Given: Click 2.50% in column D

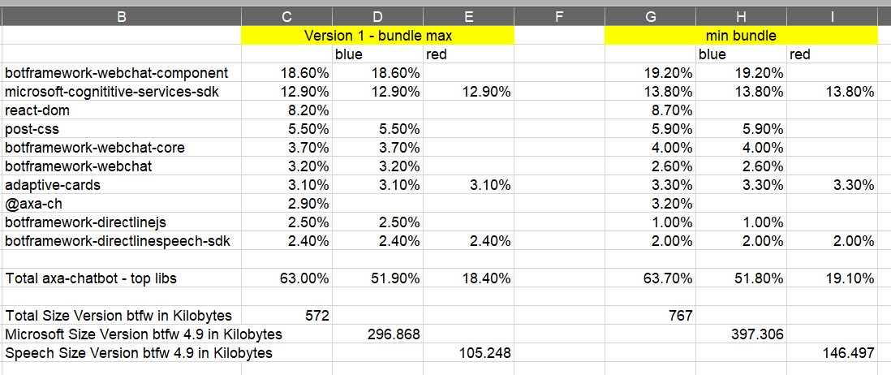Looking at the screenshot, I should tap(398, 222).
